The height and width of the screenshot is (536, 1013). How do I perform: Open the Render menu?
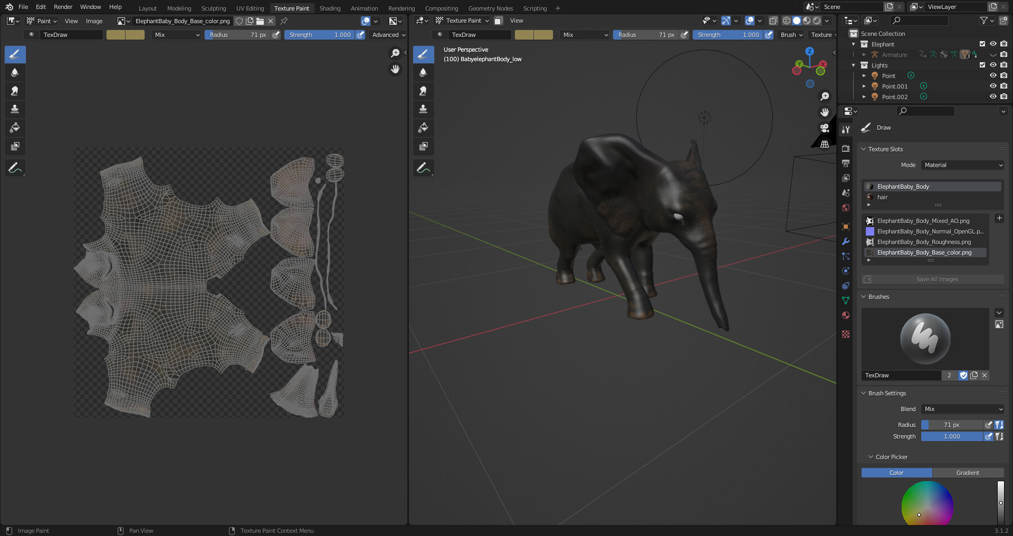pyautogui.click(x=62, y=7)
